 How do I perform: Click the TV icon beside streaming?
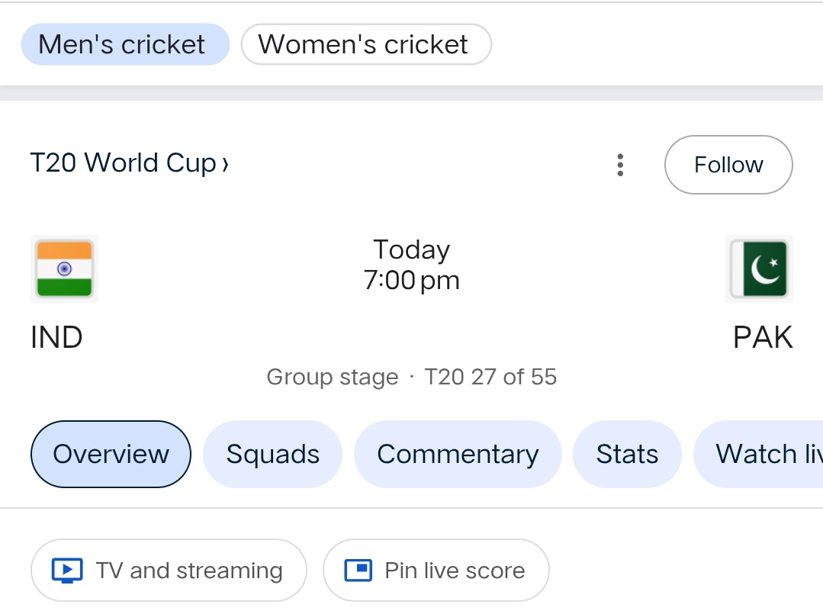click(67, 571)
